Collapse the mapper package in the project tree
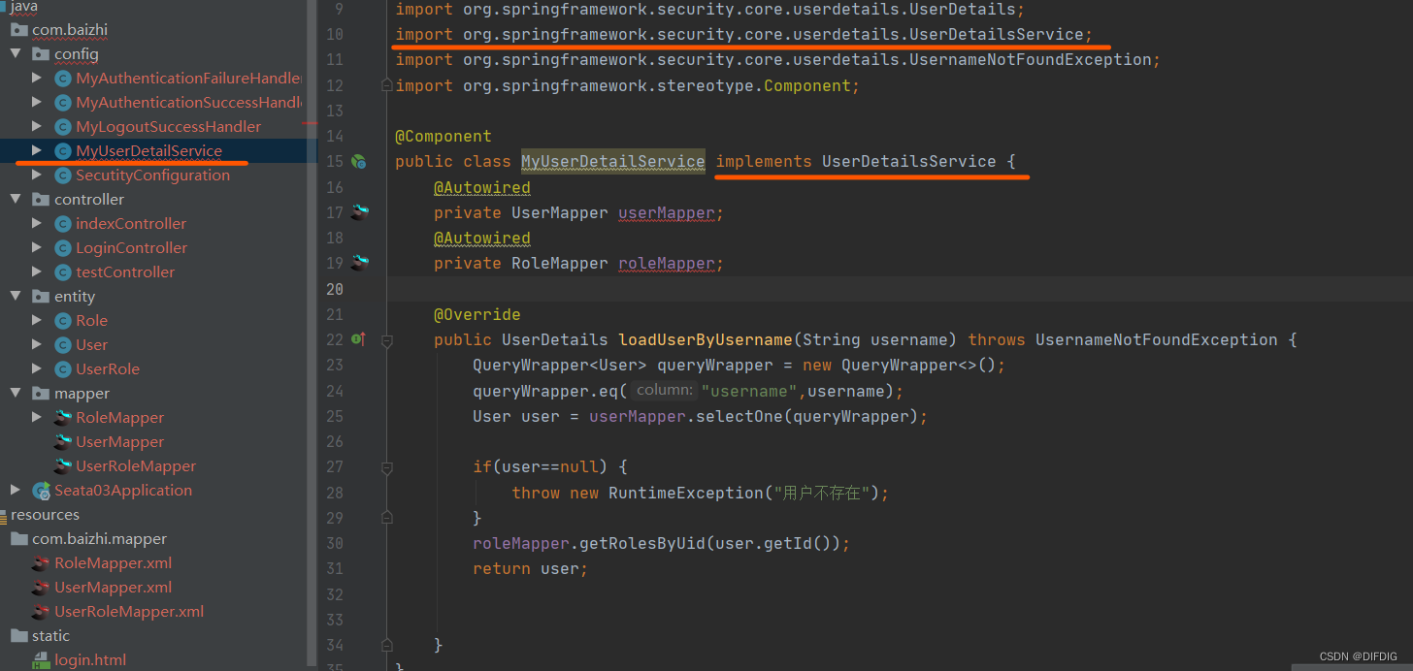 16,393
